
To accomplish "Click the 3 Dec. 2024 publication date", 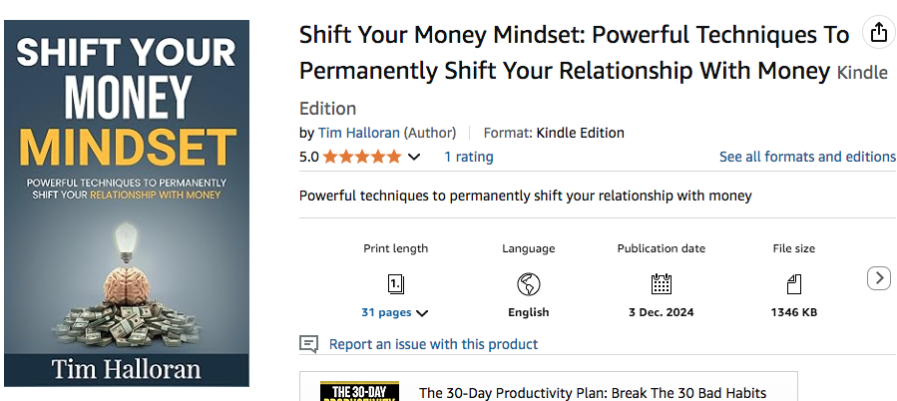I will [x=661, y=312].
